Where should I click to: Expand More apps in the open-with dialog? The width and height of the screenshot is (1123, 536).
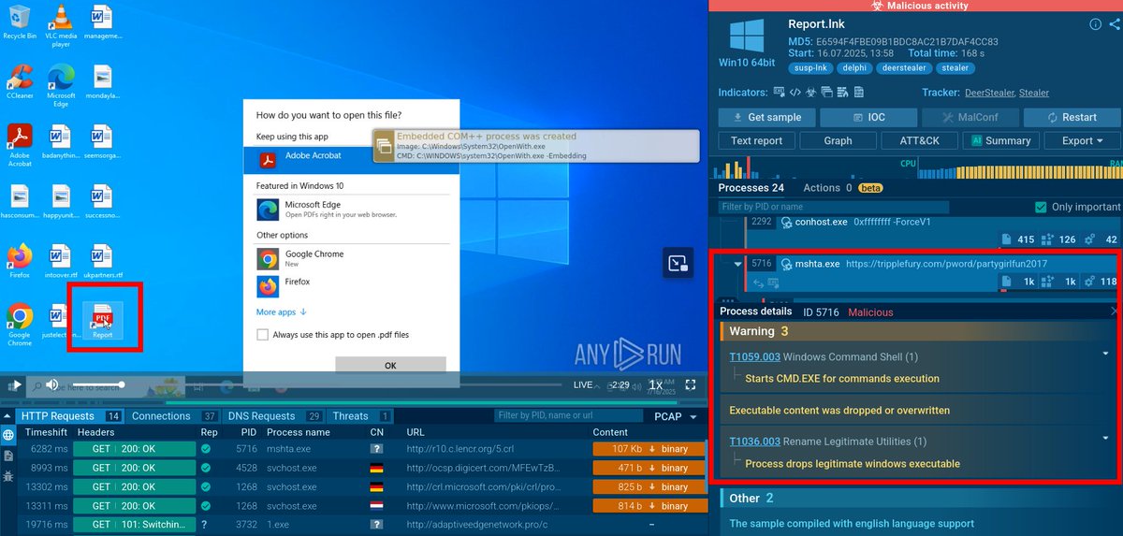pos(282,312)
